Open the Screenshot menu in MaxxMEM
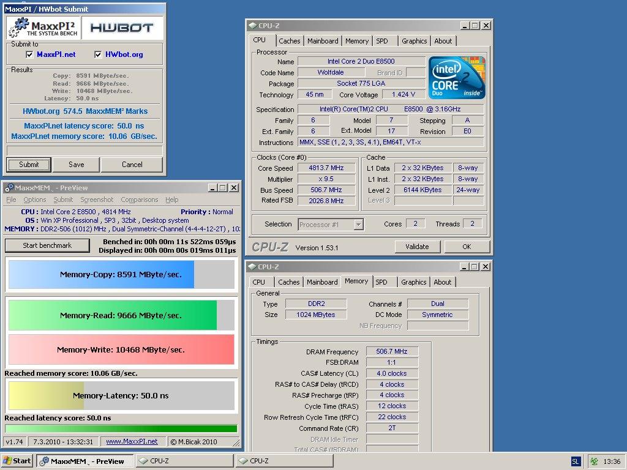Image resolution: width=627 pixels, height=470 pixels. (x=97, y=200)
